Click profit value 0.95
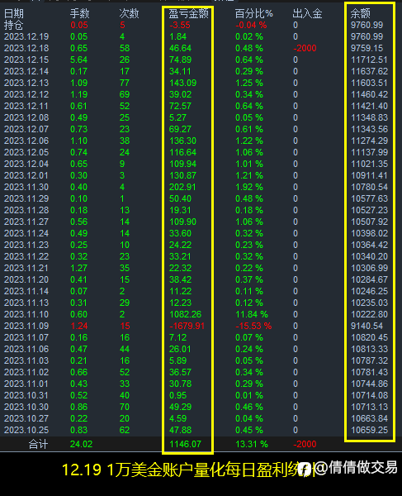The height and width of the screenshot is (496, 402). click(x=177, y=395)
